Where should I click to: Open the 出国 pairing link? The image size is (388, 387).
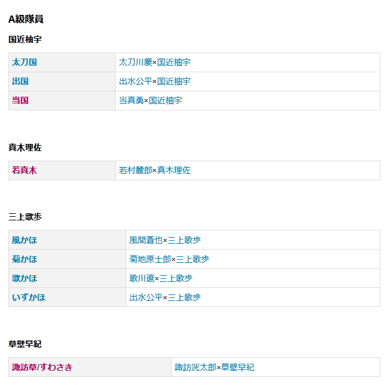pyautogui.click(x=20, y=81)
